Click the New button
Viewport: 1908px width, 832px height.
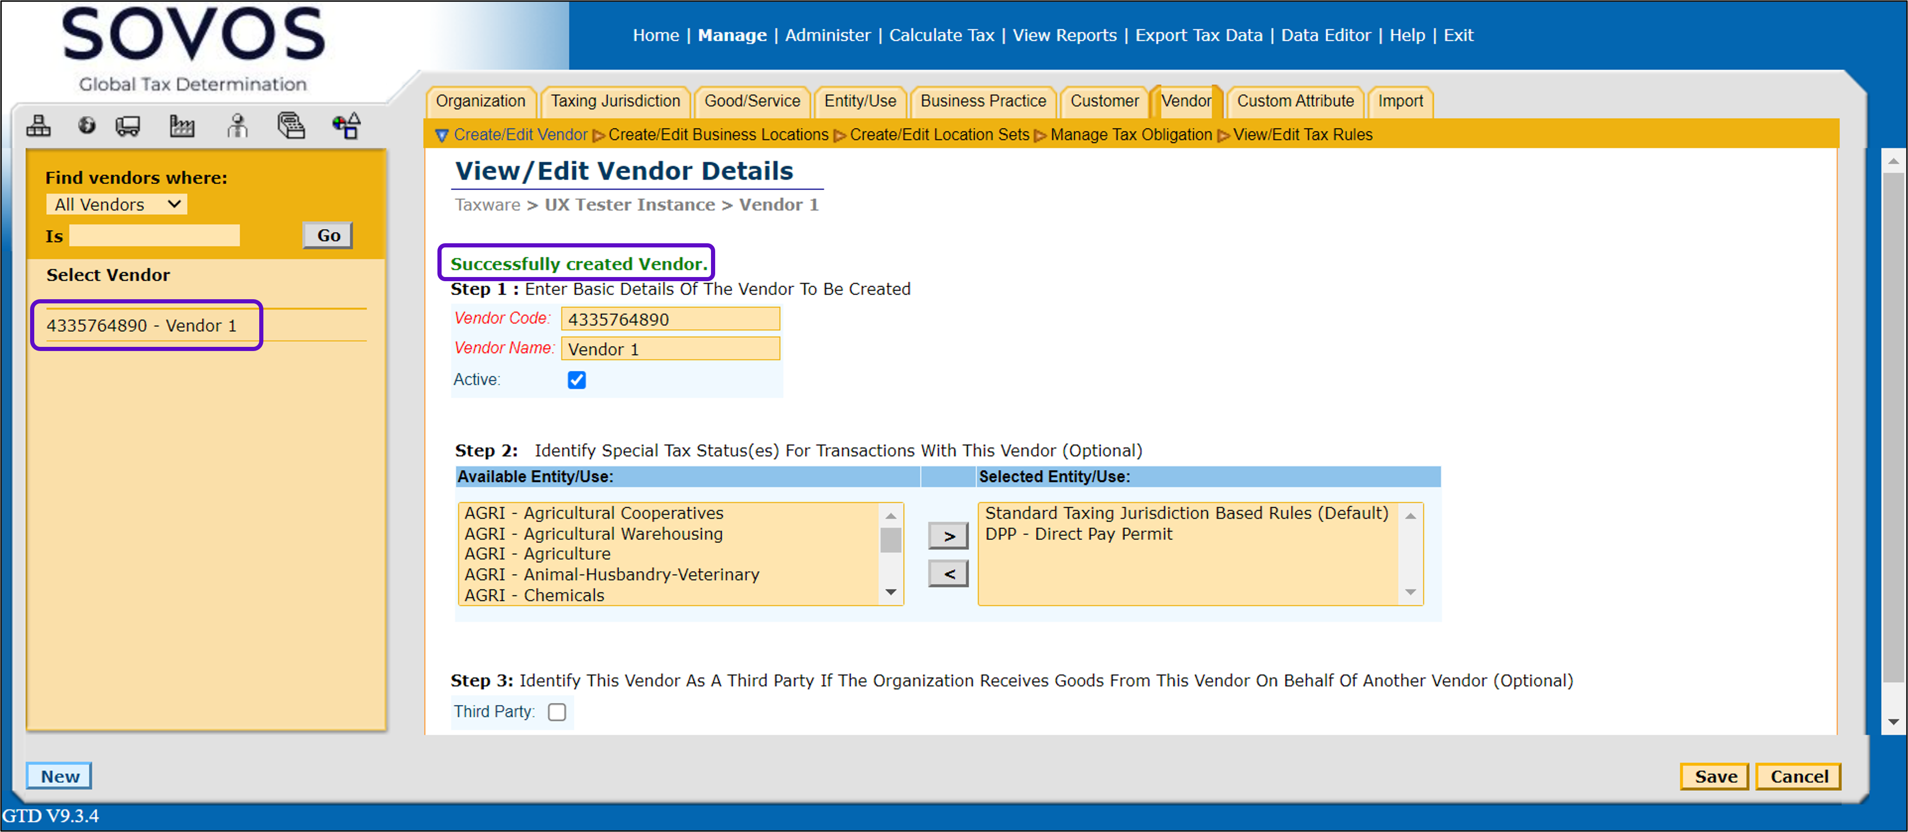pyautogui.click(x=59, y=777)
